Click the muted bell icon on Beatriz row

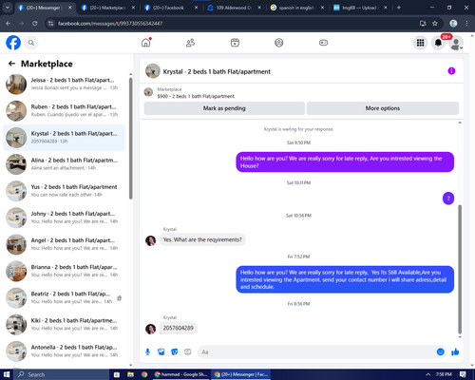tap(120, 298)
